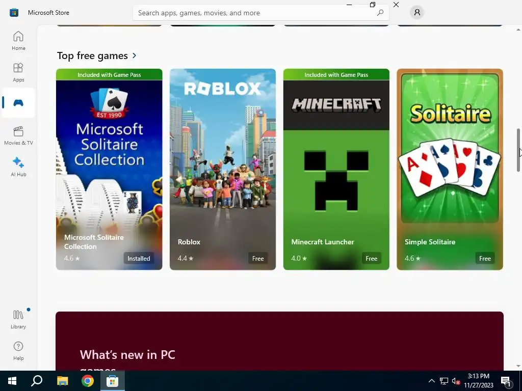Viewport: 522px width, 391px height.
Task: Click the Simple Solitaire title text
Action: [430, 242]
